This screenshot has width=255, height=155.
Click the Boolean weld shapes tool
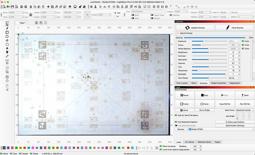click(x=7, y=68)
